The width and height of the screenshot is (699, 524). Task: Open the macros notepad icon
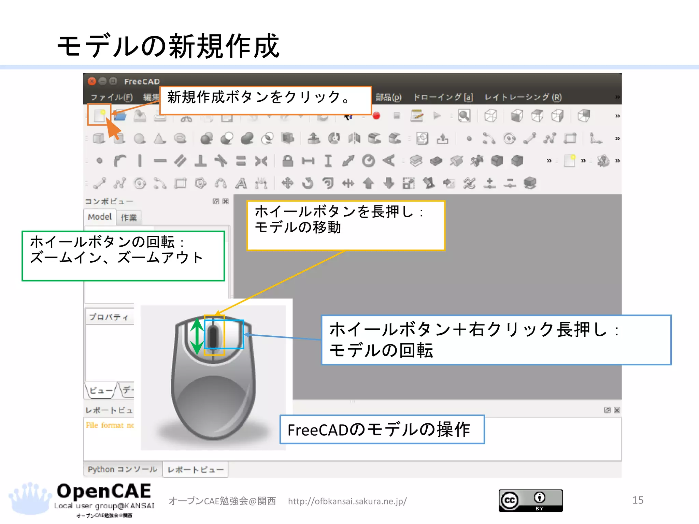pyautogui.click(x=417, y=116)
